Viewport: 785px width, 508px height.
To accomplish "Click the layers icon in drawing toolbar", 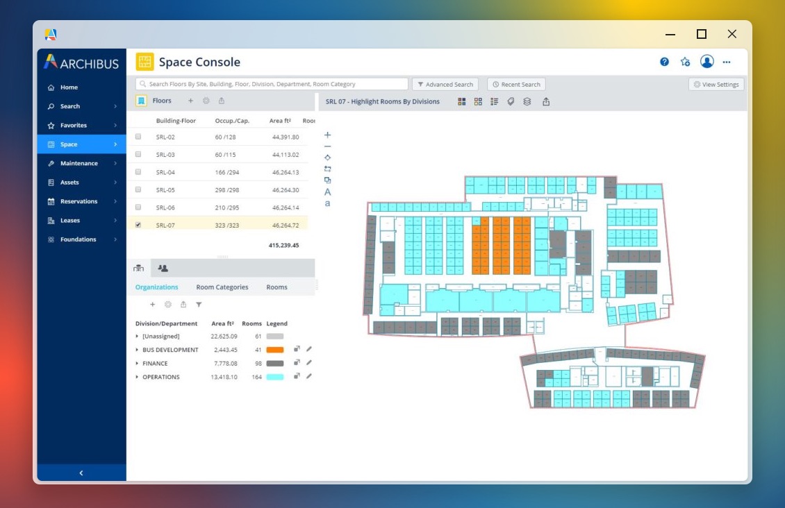I will click(527, 102).
